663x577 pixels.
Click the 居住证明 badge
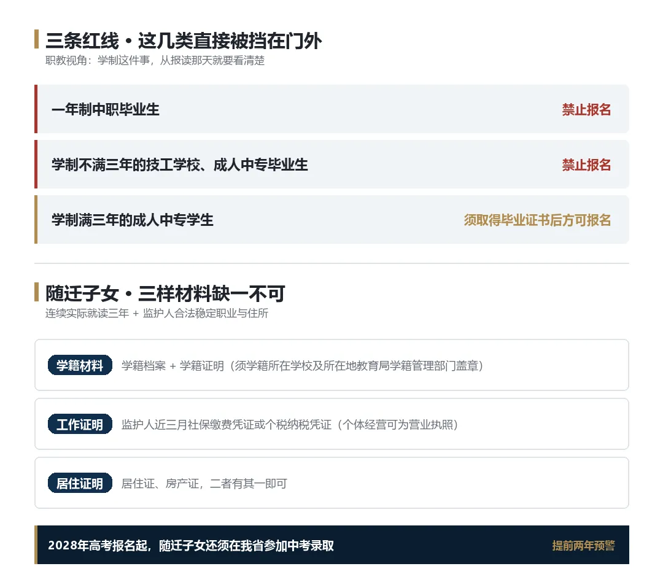click(80, 482)
